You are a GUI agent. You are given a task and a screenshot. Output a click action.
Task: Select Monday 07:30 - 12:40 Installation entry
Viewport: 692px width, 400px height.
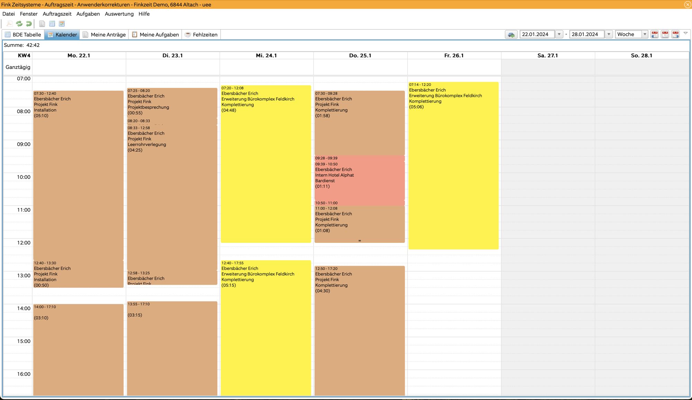coord(78,175)
